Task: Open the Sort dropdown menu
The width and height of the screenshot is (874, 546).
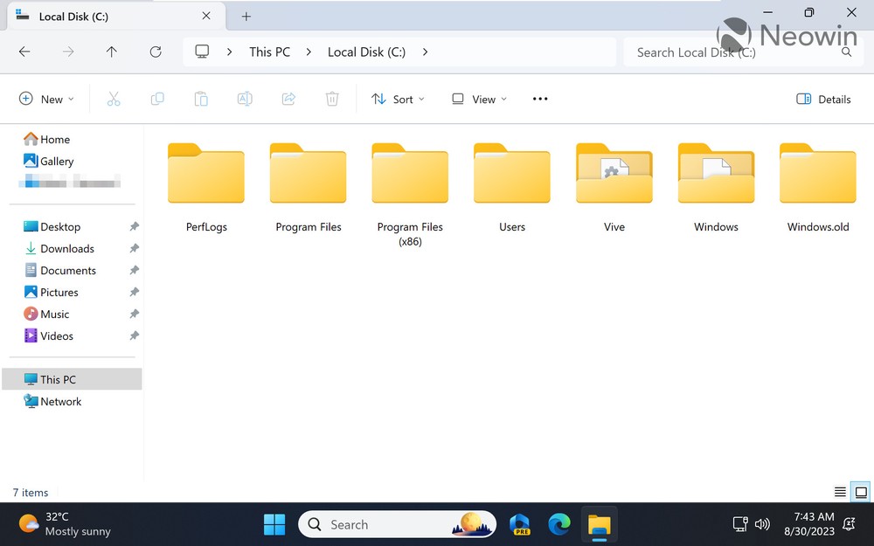Action: tap(398, 100)
